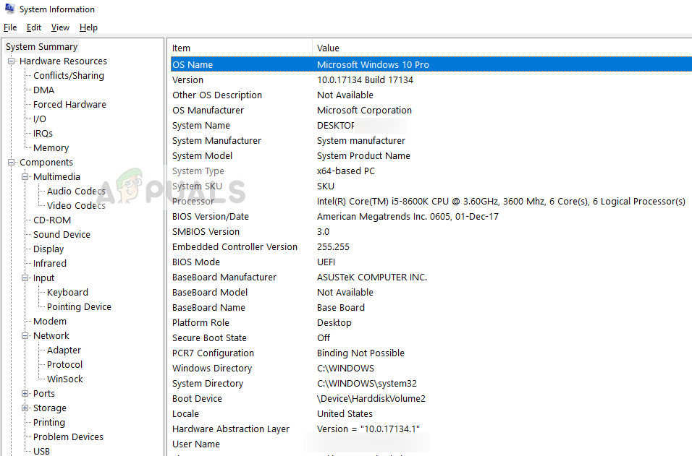Click ASUSTeK COMPUTER INC. value
Image resolution: width=692 pixels, height=456 pixels.
(372, 277)
